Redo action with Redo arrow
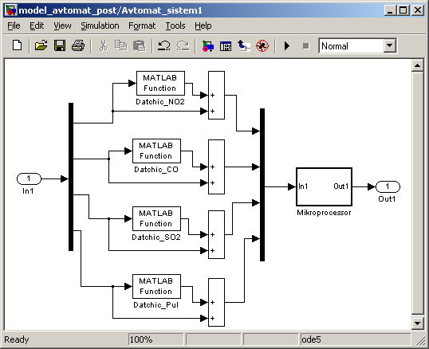This screenshot has width=429, height=349. point(183,45)
